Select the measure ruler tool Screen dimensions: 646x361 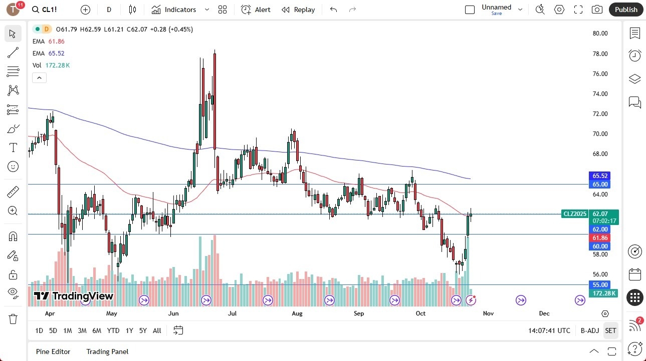[13, 191]
